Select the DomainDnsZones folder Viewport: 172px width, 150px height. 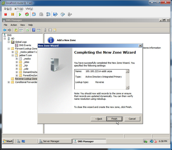click(x=30, y=72)
